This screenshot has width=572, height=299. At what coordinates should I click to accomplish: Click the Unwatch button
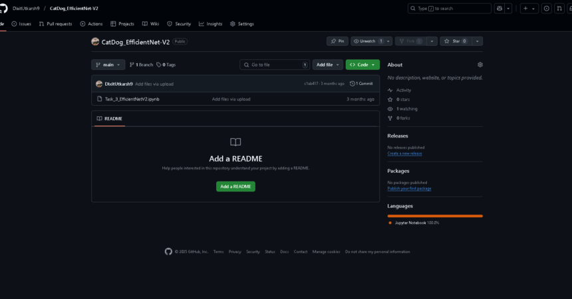368,41
